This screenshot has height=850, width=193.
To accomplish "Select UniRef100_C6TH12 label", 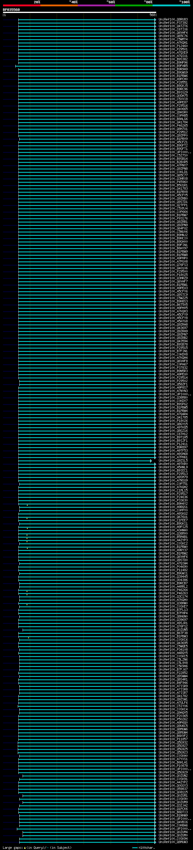I will 173,434.
